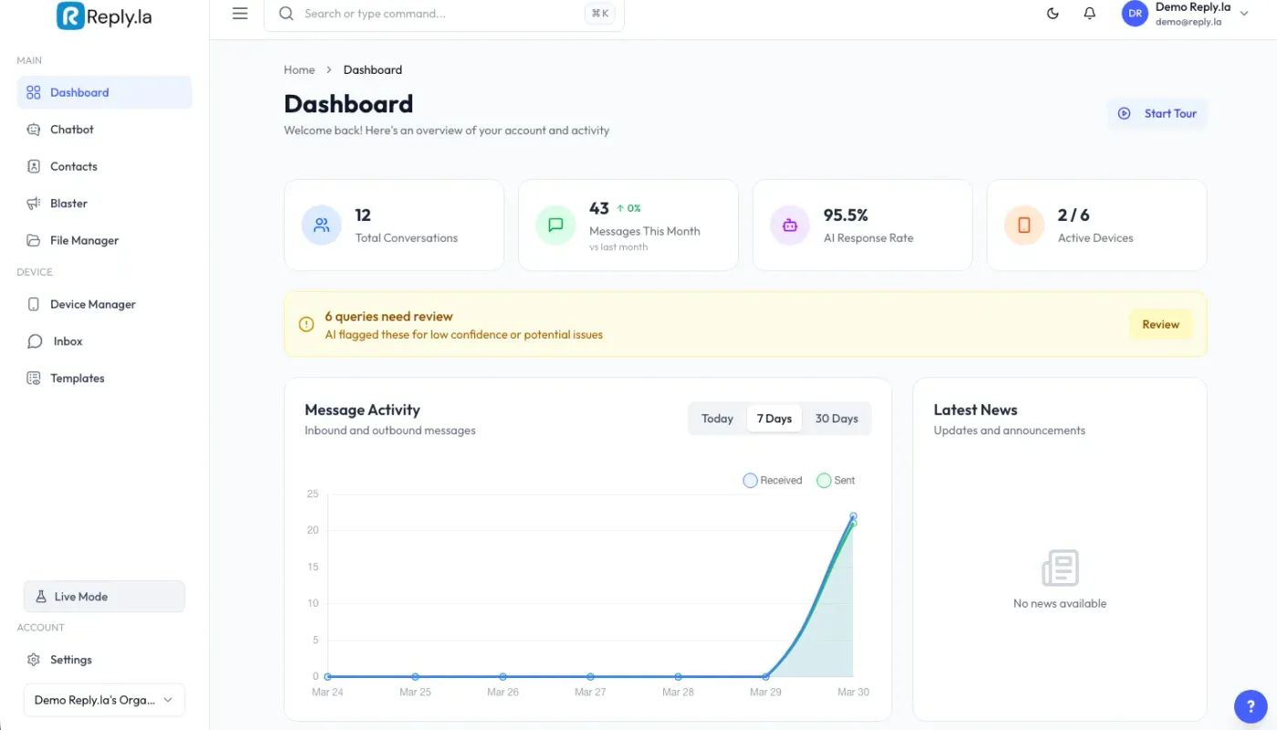This screenshot has width=1277, height=730.
Task: Click the AI Response Rate robot icon
Action: (x=790, y=225)
